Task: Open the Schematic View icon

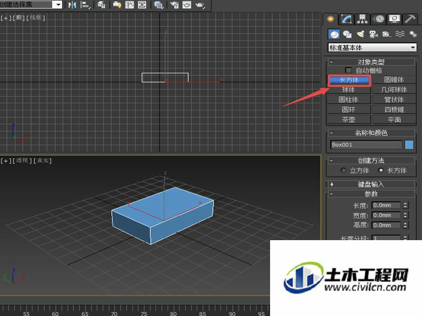Action: click(x=142, y=5)
